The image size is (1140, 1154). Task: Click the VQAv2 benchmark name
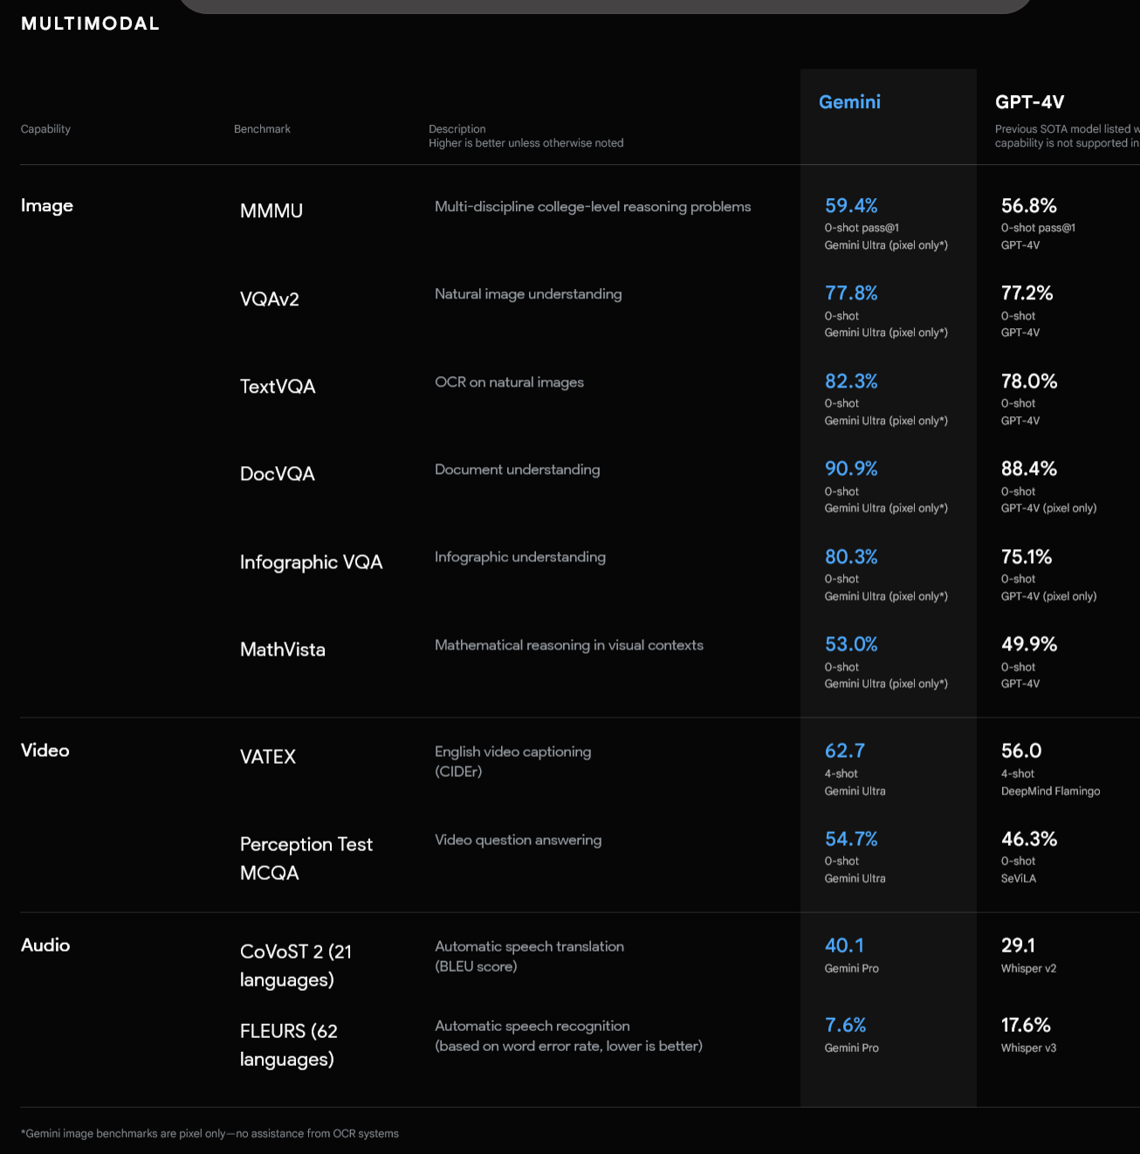pos(270,299)
